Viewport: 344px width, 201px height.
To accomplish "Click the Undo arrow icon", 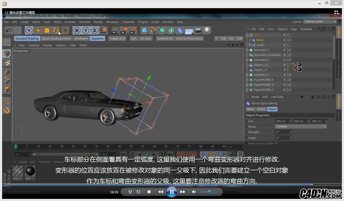I will [9, 30].
